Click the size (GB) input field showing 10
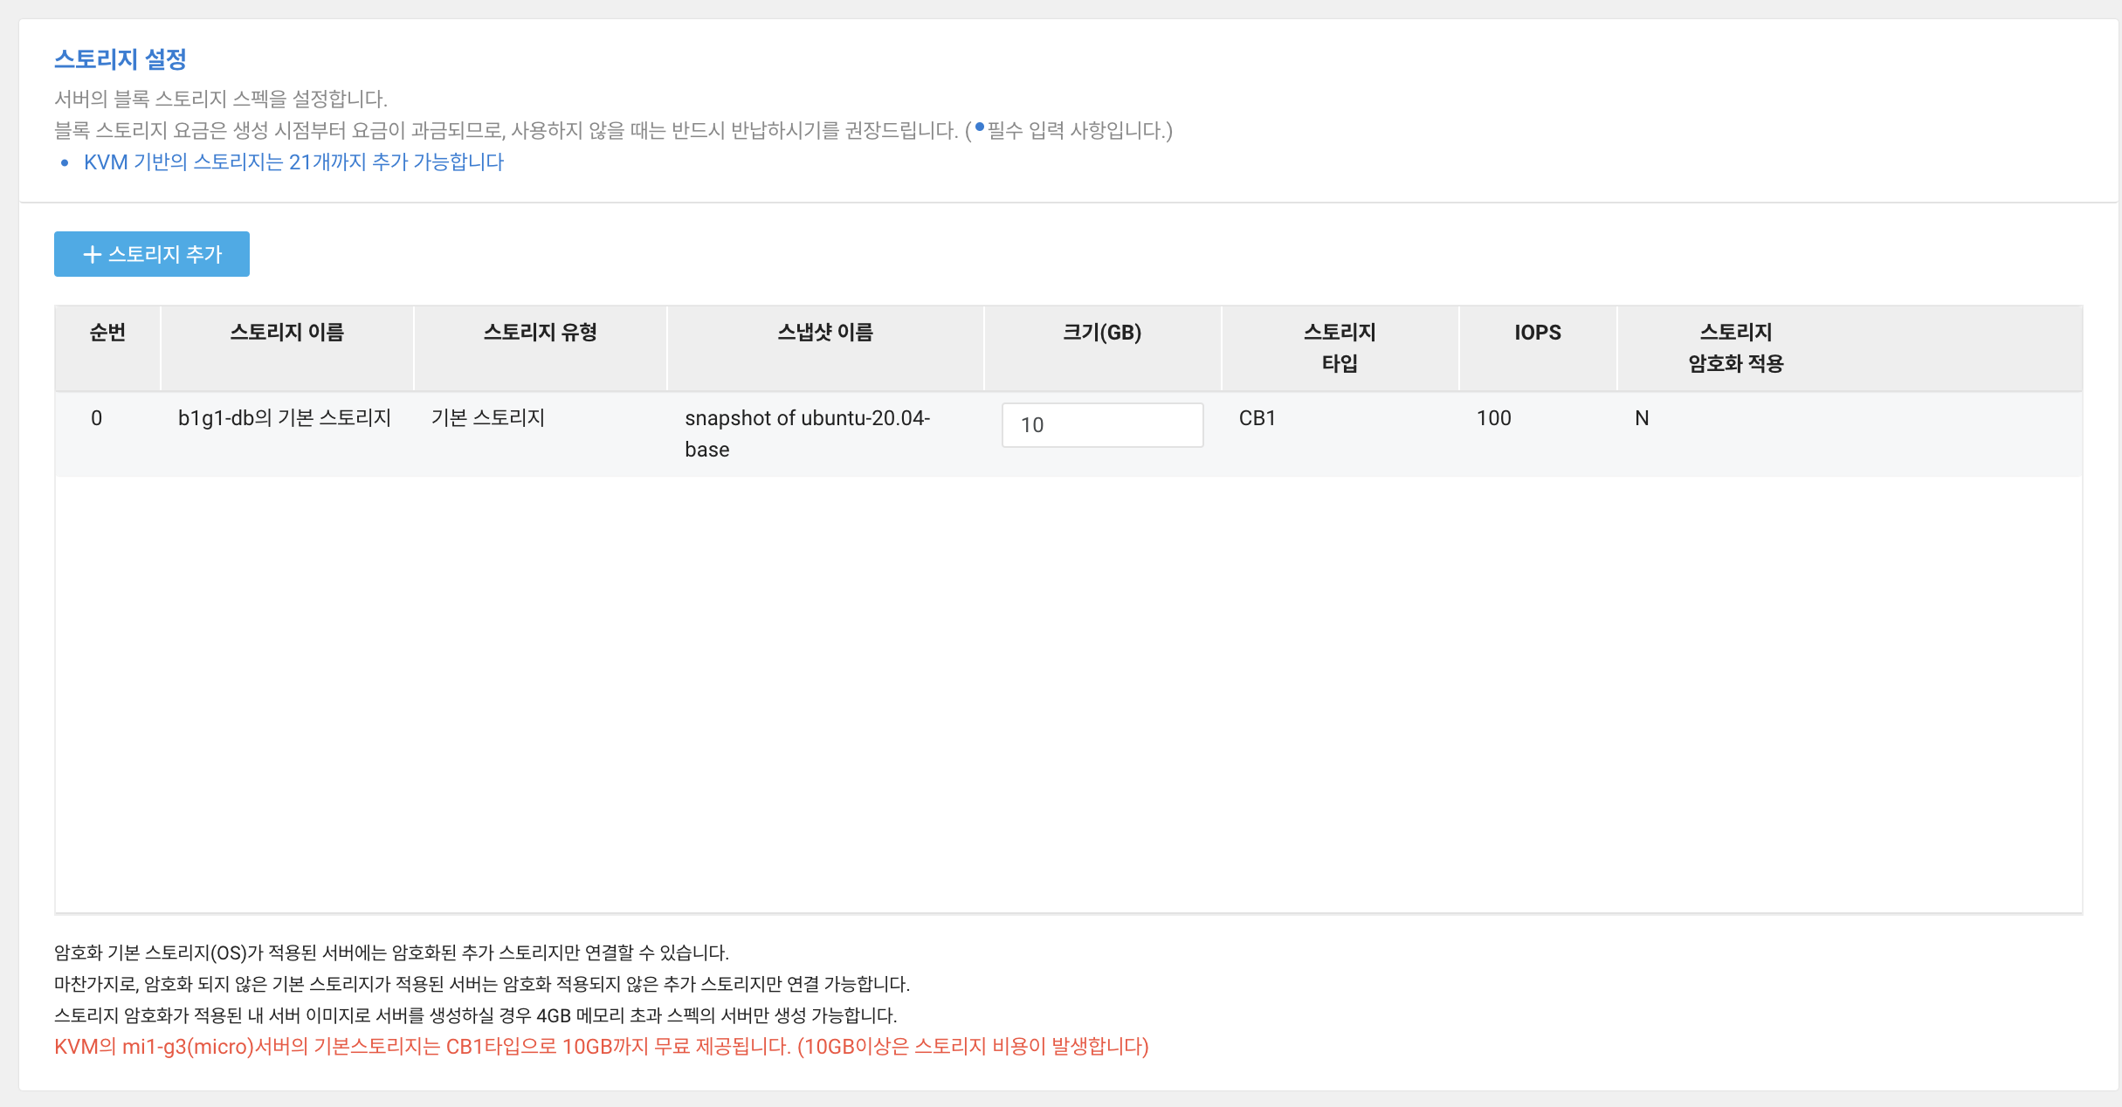The width and height of the screenshot is (2122, 1107). [1102, 425]
